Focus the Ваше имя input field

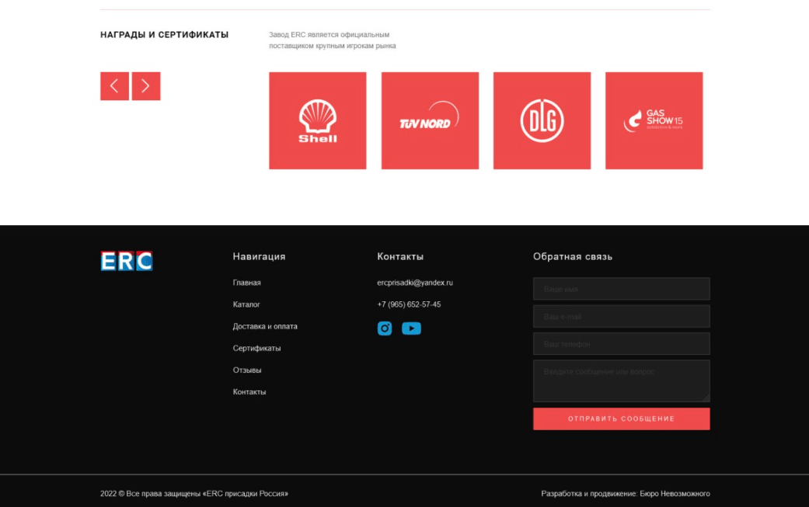tap(621, 289)
